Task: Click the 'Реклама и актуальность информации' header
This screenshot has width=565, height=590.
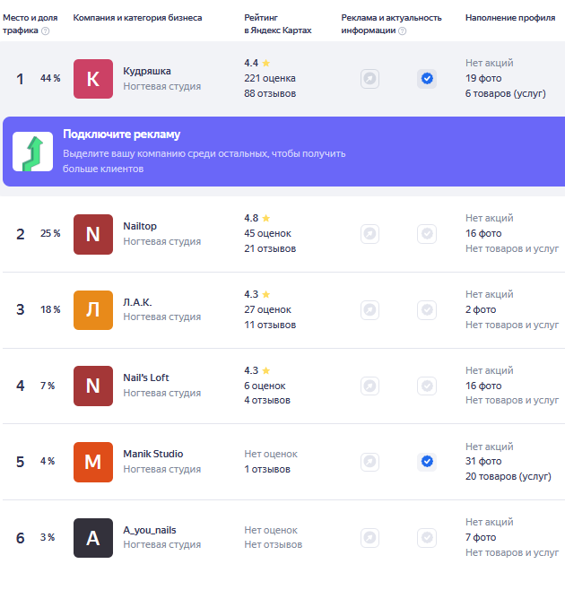Action: pyautogui.click(x=392, y=24)
